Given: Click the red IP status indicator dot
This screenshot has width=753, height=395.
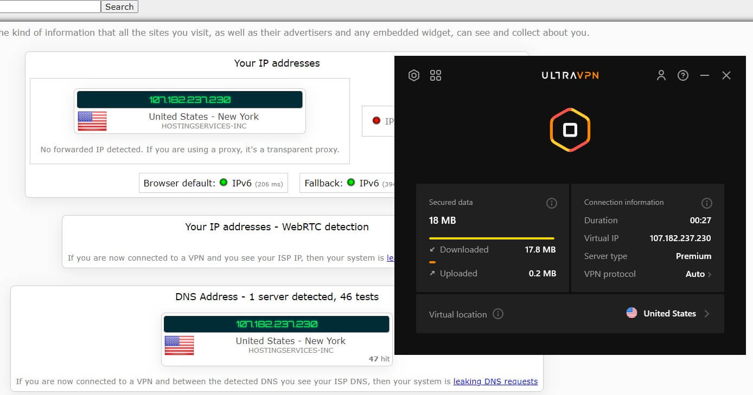Looking at the screenshot, I should (x=376, y=120).
